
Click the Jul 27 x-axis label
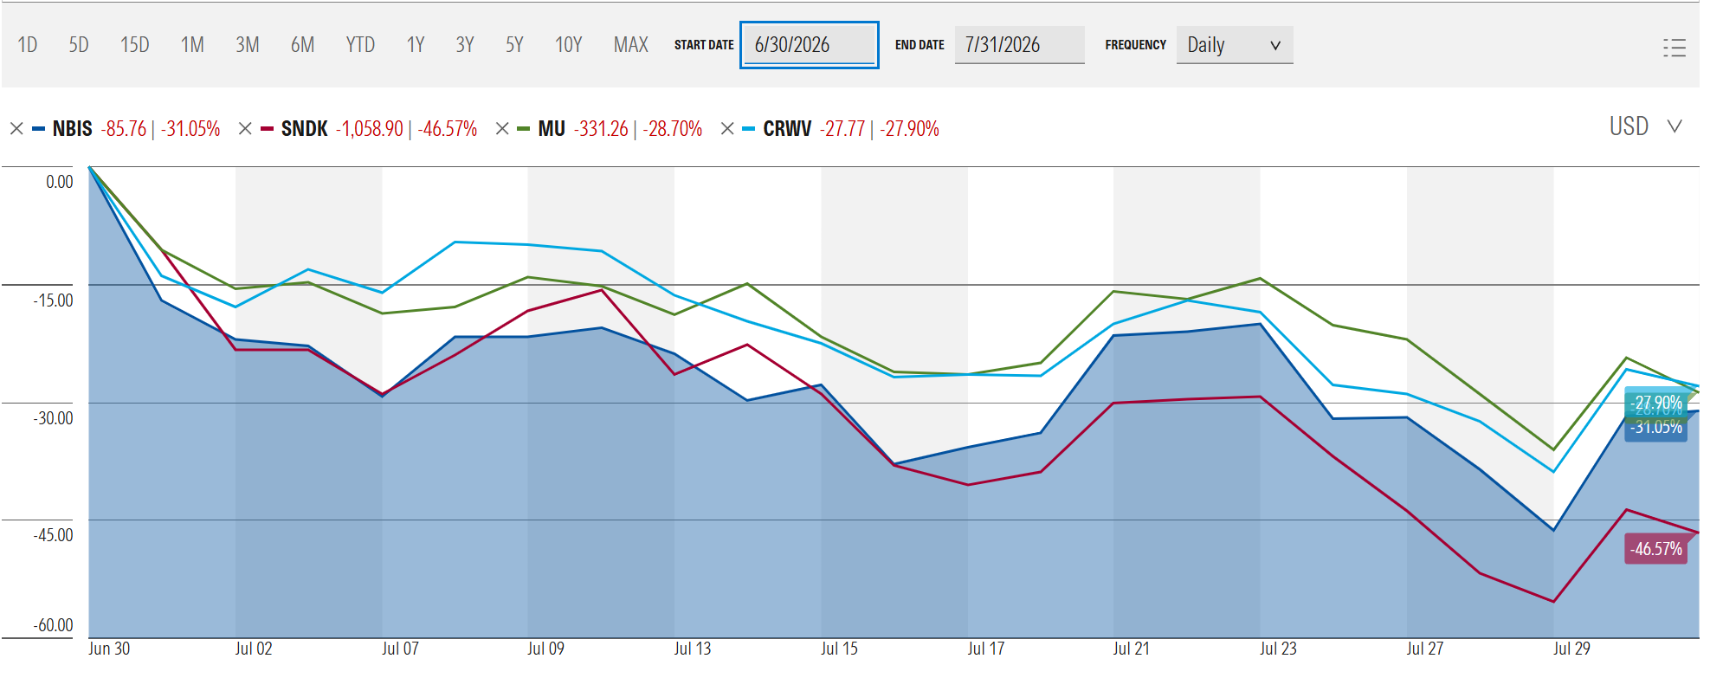click(1424, 649)
